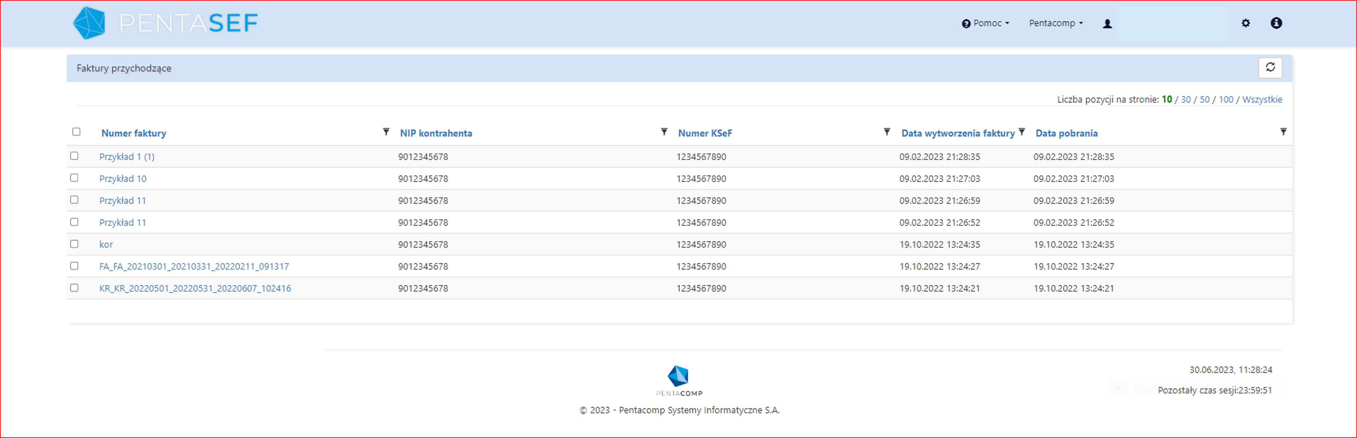Tick the checkbox for Przykład 10 row

tap(74, 178)
